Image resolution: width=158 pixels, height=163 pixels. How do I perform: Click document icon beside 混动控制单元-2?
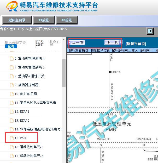[12, 156]
